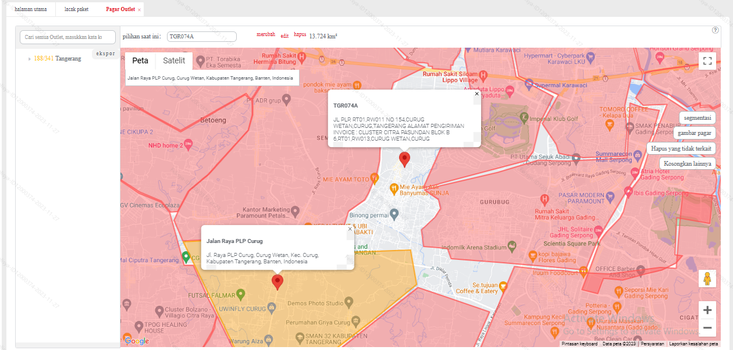Click FUTSAL FALMAR green pin
The image size is (733, 350).
[240, 294]
